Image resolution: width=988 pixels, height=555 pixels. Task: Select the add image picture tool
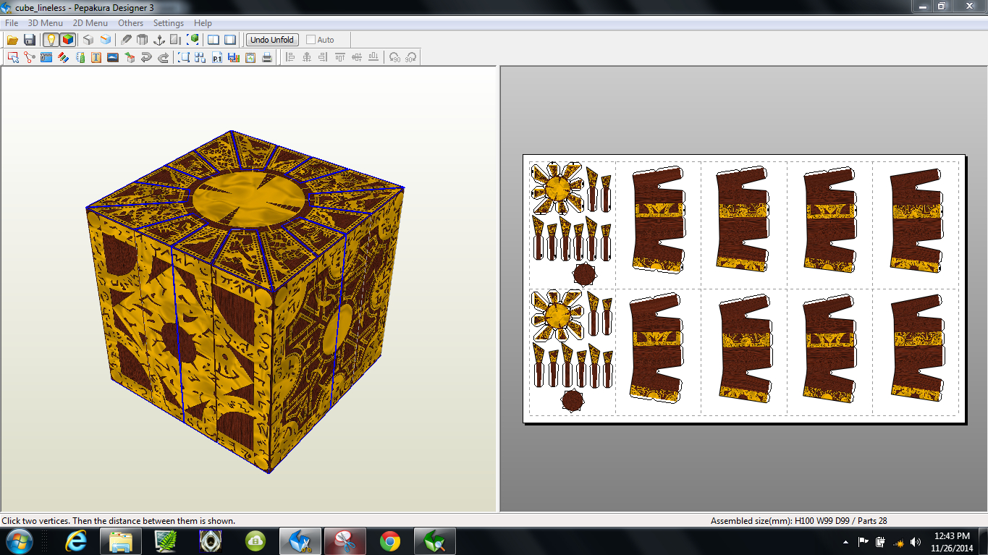pyautogui.click(x=113, y=57)
